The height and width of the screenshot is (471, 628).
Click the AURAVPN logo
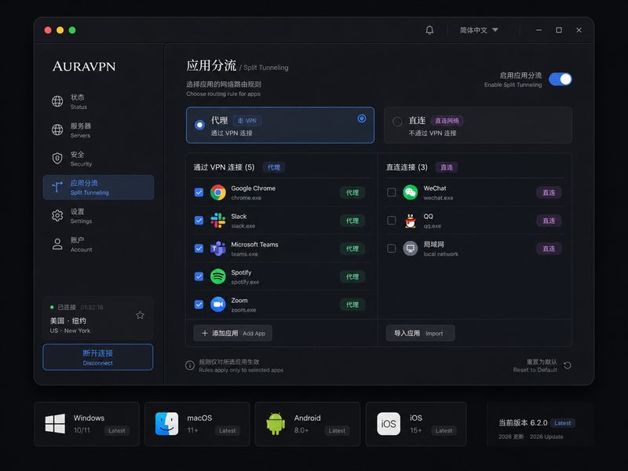(x=84, y=67)
